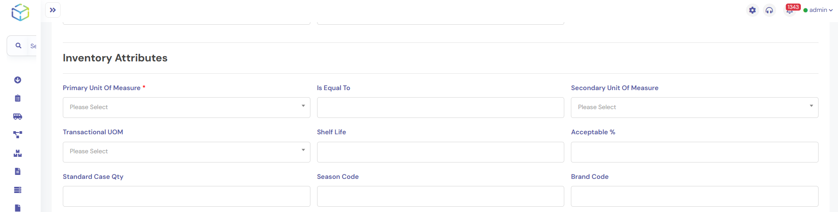Open the stacked boxes inventory sidebar menu
Viewport: 838px width, 212px height.
[x=18, y=153]
